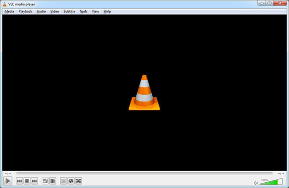Click VLC cone icon in title bar
Image resolution: width=289 pixels, height=188 pixels.
coord(5,4)
